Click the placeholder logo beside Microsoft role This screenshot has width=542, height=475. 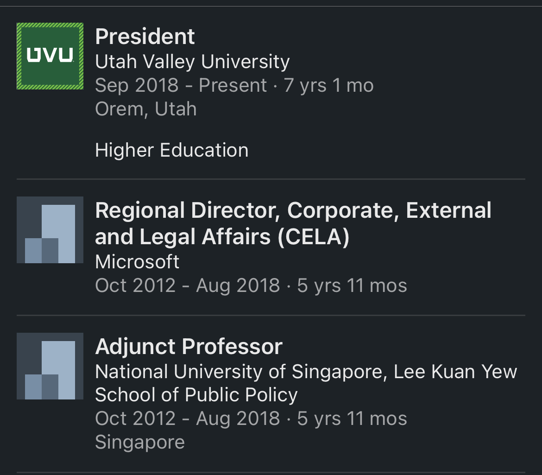coord(50,230)
